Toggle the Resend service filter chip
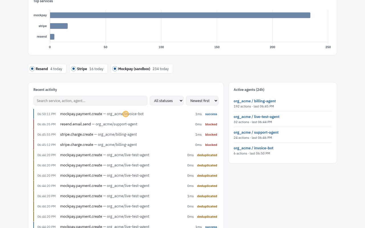The image size is (365, 228). point(47,69)
